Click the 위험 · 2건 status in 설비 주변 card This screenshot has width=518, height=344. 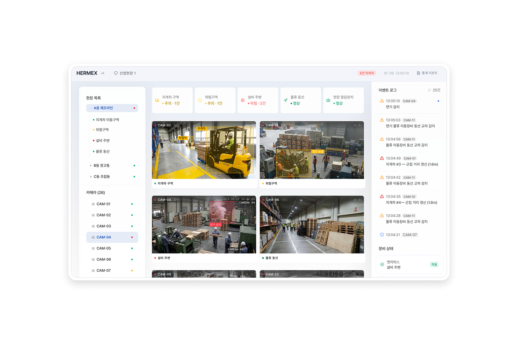pos(257,103)
